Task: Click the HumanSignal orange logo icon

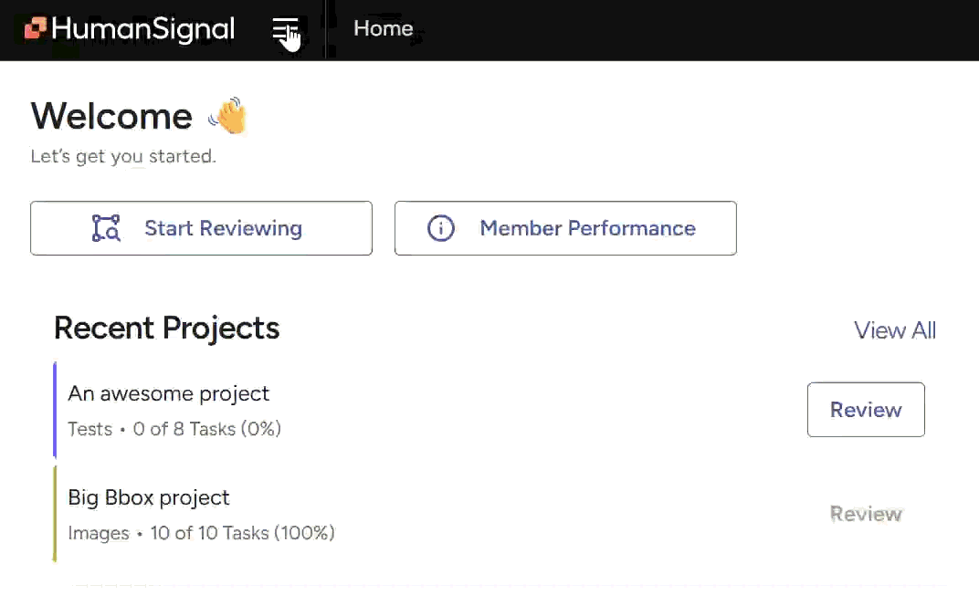Action: (36, 29)
